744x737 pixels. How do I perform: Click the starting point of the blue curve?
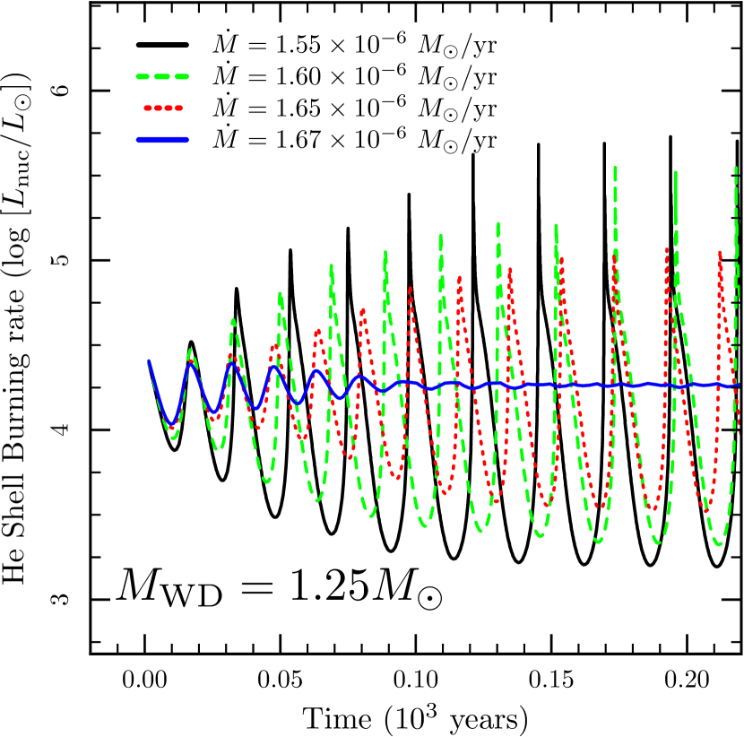[149, 361]
